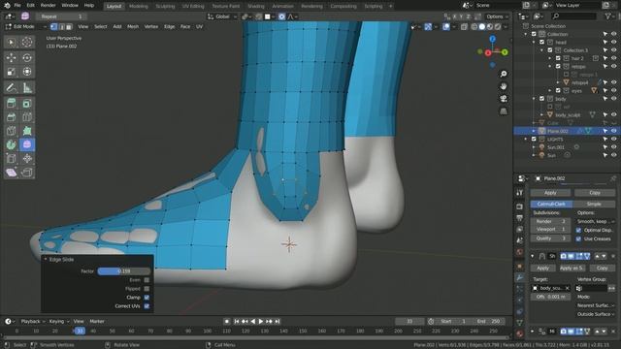Switch to vertex select mode
The image size is (621, 349).
click(x=54, y=26)
